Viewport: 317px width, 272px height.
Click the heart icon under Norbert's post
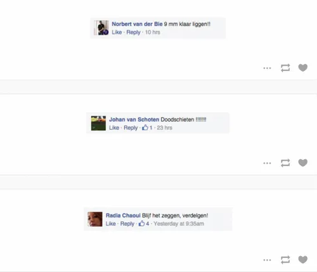coord(302,68)
